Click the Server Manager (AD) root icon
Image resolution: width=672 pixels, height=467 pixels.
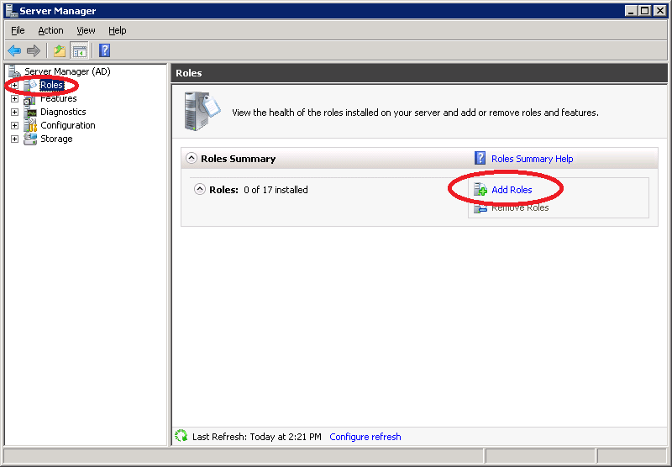(x=14, y=71)
